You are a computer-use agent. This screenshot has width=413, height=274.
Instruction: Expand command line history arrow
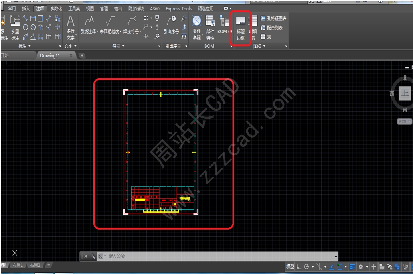(x=336, y=256)
